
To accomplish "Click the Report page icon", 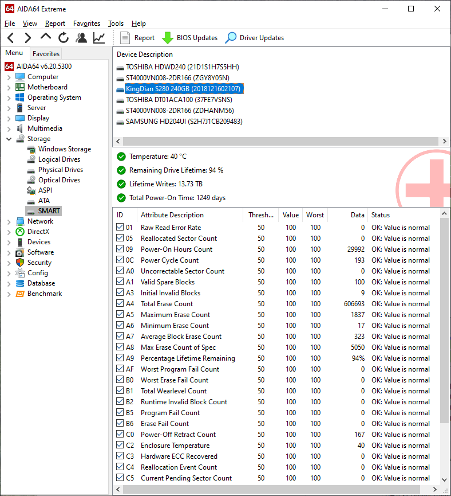I will pos(125,38).
